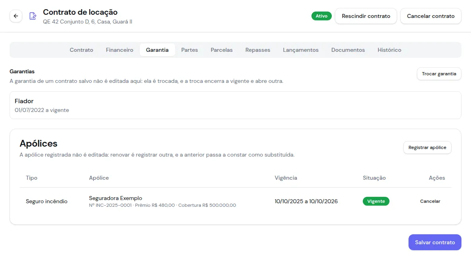
Task: Open the Partes tab
Action: [x=189, y=50]
